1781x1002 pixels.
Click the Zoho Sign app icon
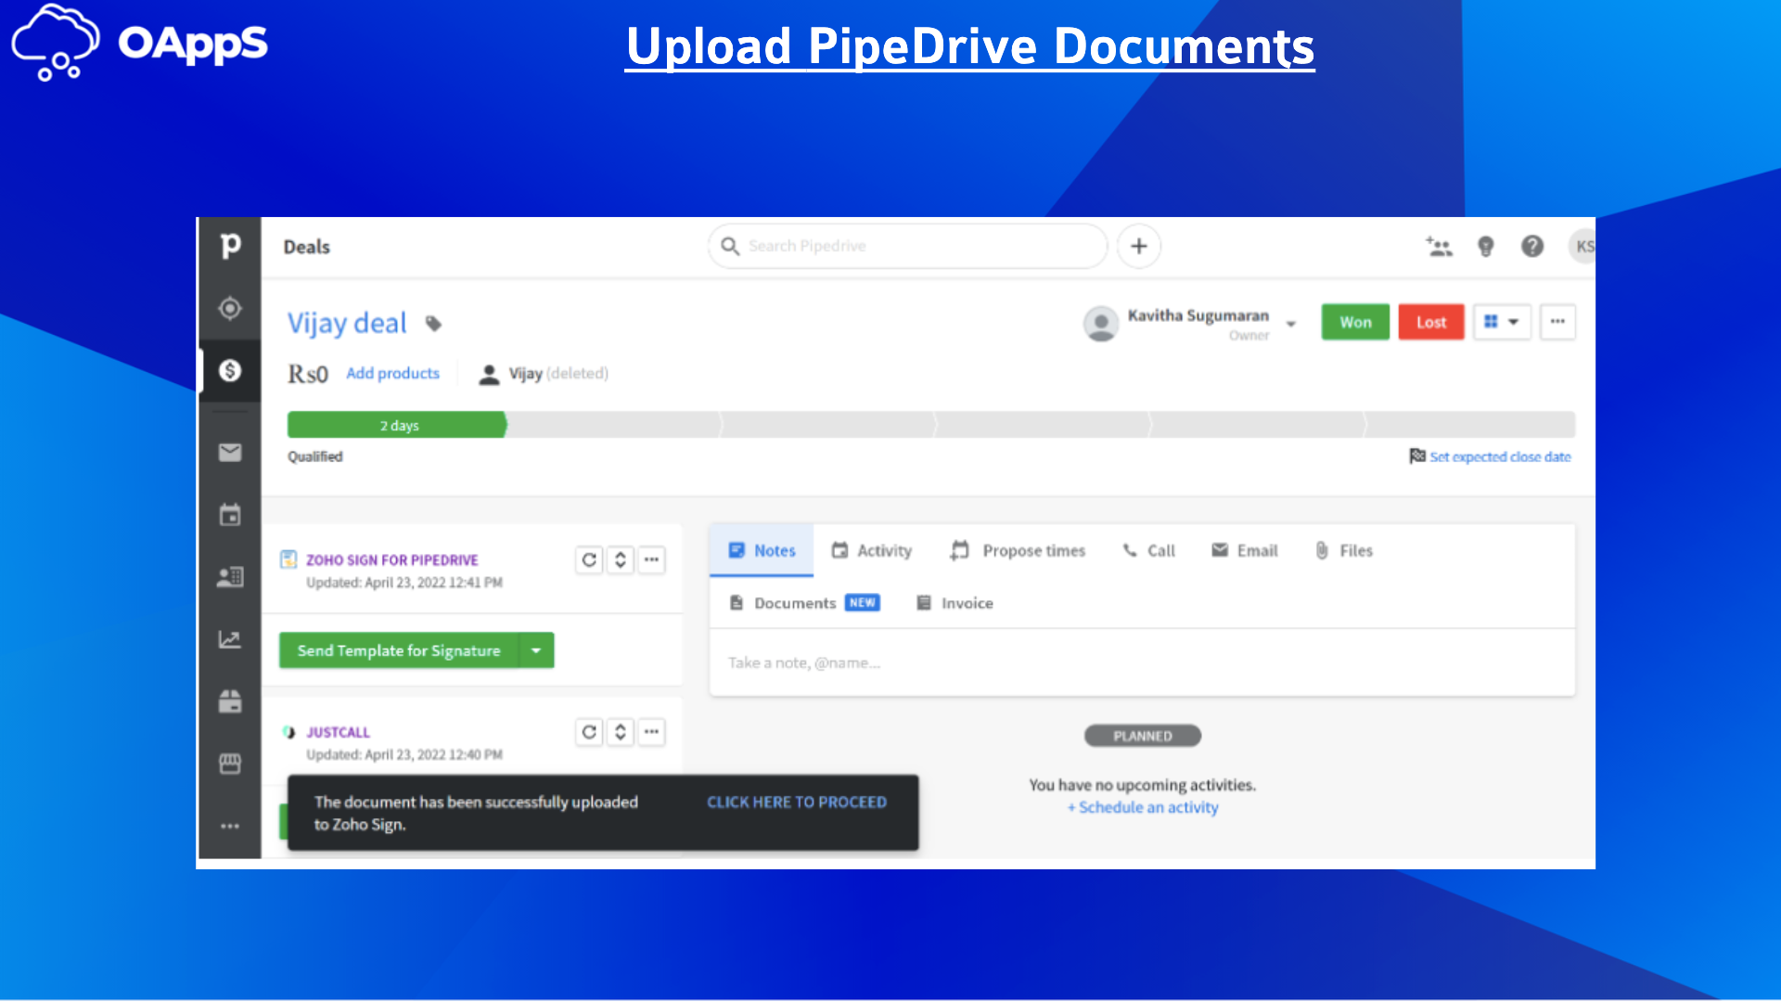pos(288,559)
